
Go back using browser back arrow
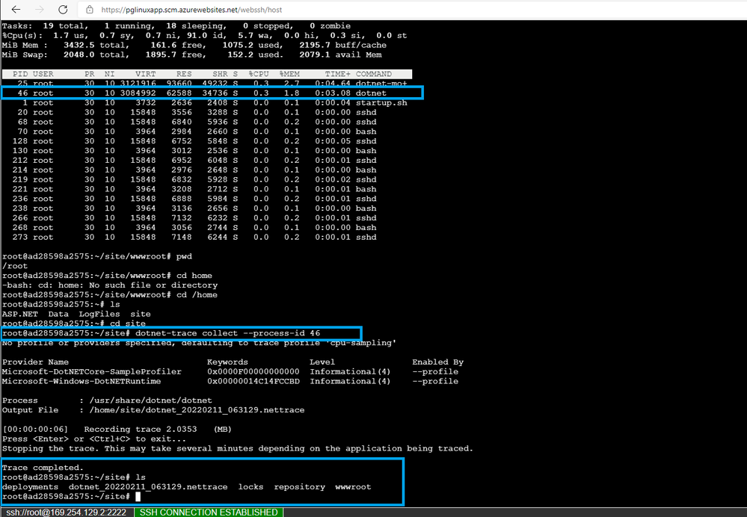tap(16, 10)
